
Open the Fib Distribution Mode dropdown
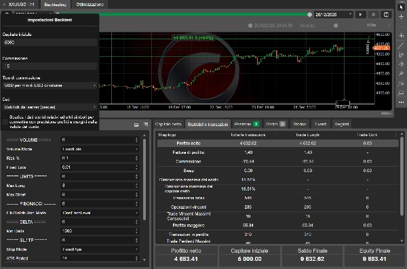[100, 213]
